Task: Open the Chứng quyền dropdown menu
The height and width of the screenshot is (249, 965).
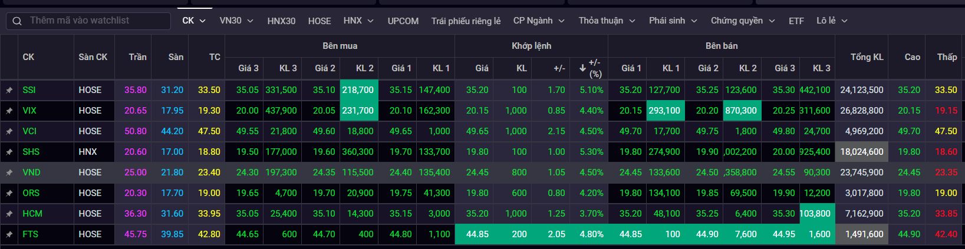Action: click(743, 21)
